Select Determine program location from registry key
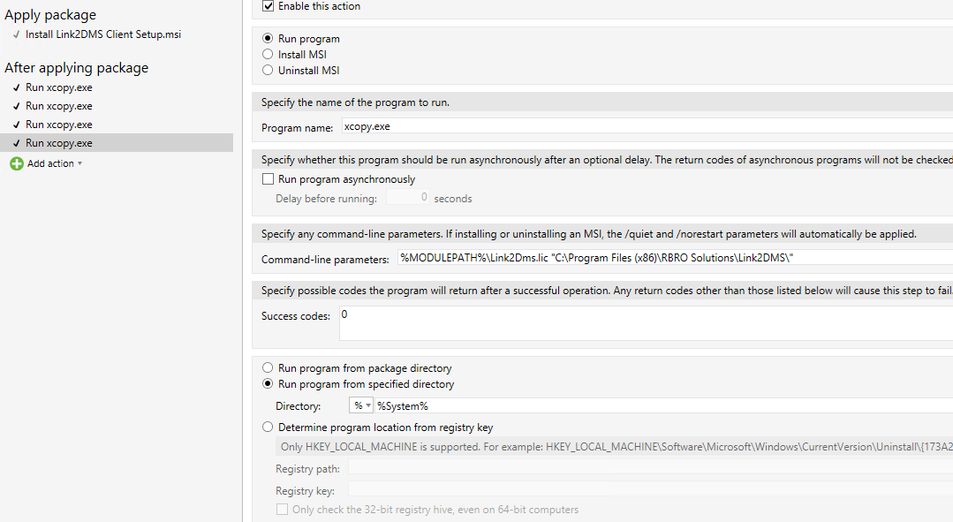This screenshot has width=953, height=522. pos(268,427)
